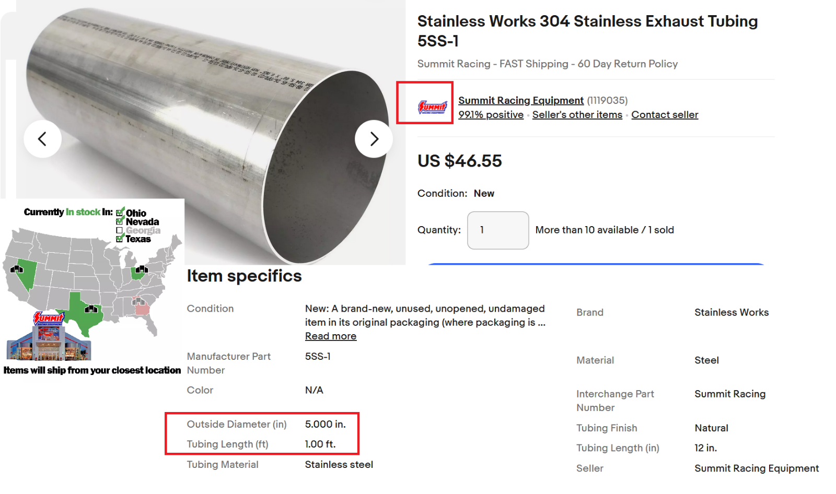
Task: Click the Quantity input field
Action: click(497, 230)
